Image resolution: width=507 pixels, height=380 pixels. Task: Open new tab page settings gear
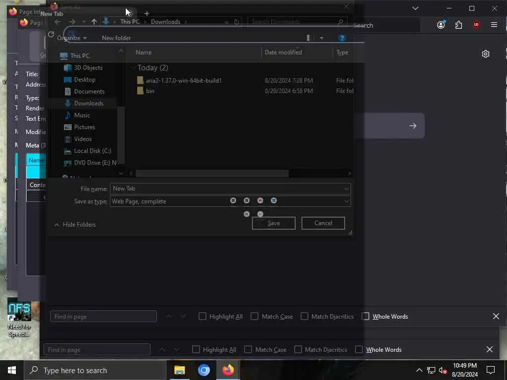pyautogui.click(x=485, y=54)
